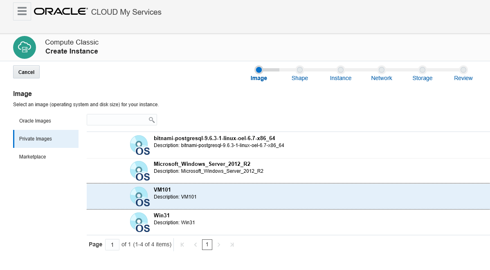Jump to the Image wizard step
490x270 pixels.
click(x=259, y=78)
